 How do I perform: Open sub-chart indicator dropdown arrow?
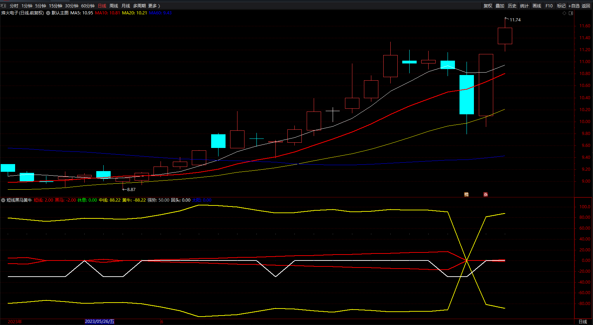pyautogui.click(x=3, y=200)
